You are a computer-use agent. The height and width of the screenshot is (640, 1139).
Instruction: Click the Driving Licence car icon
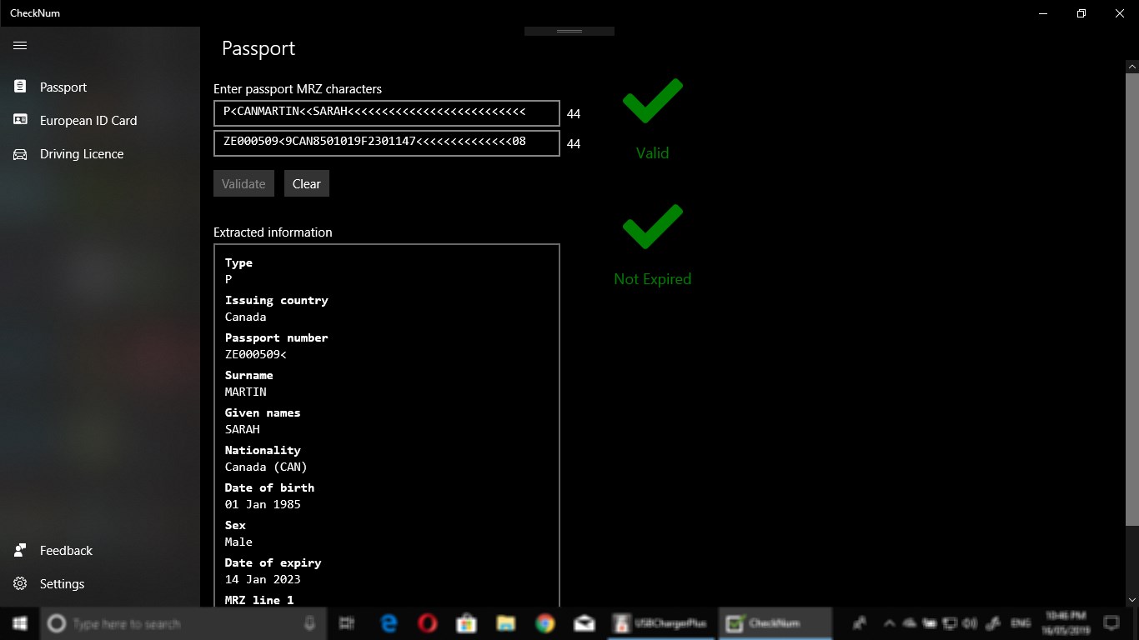(x=20, y=154)
